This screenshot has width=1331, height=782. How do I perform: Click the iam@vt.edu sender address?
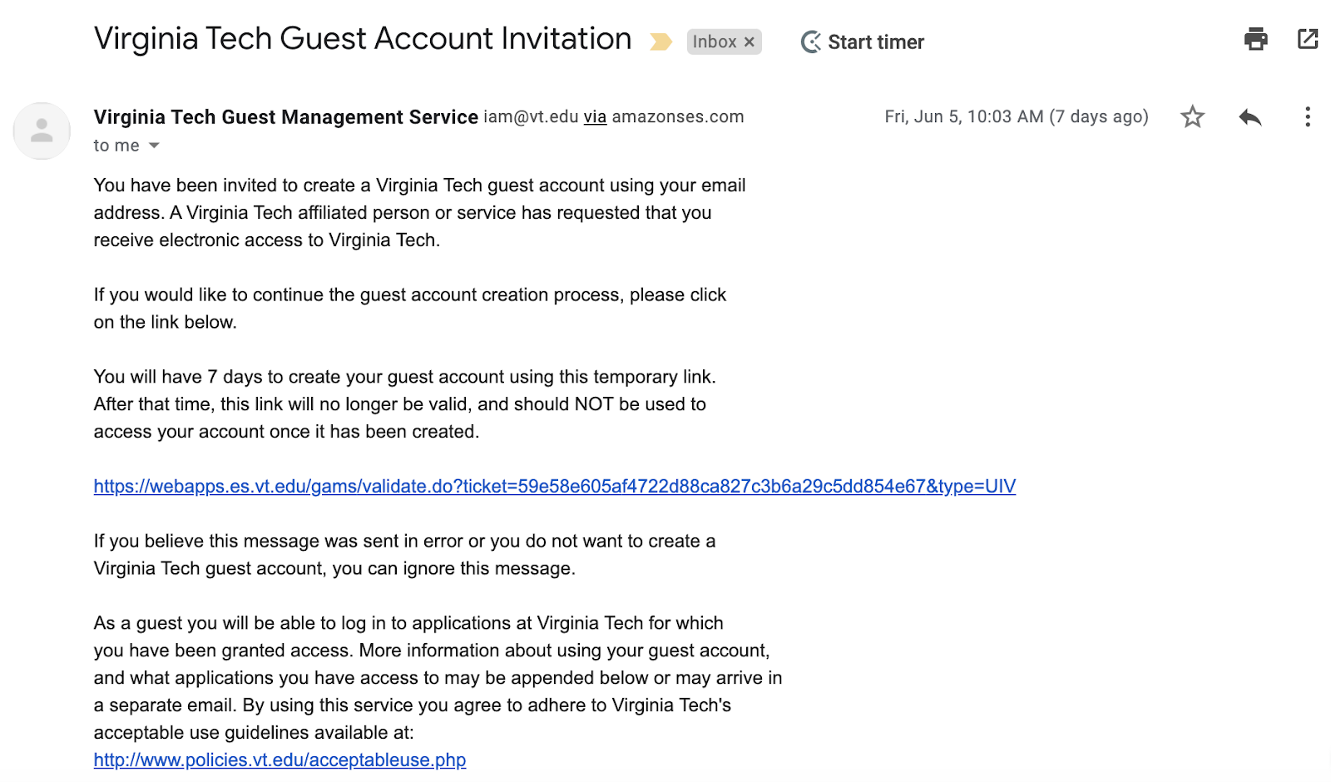(531, 117)
